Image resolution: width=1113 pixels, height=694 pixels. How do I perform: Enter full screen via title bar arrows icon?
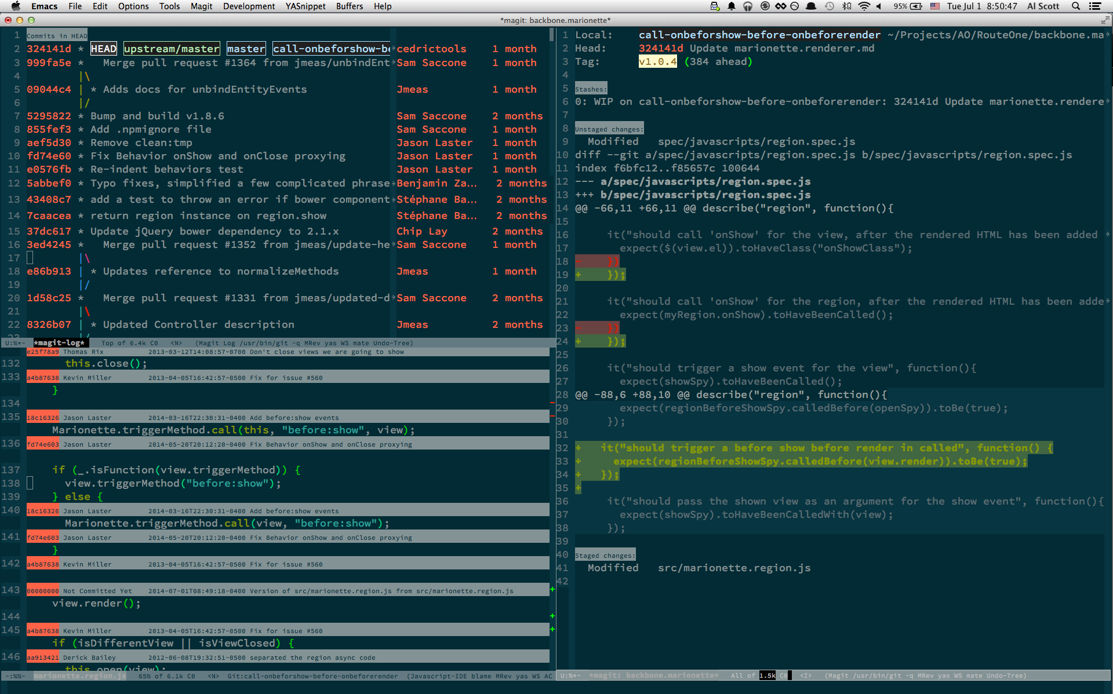(x=1105, y=20)
